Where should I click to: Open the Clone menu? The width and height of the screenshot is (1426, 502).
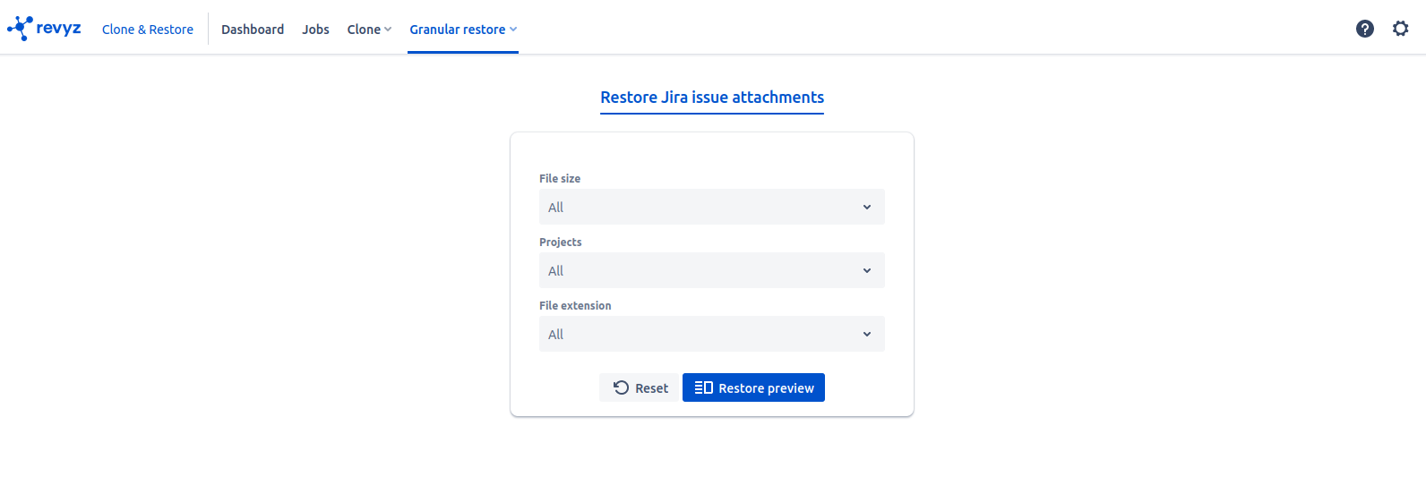coord(364,30)
